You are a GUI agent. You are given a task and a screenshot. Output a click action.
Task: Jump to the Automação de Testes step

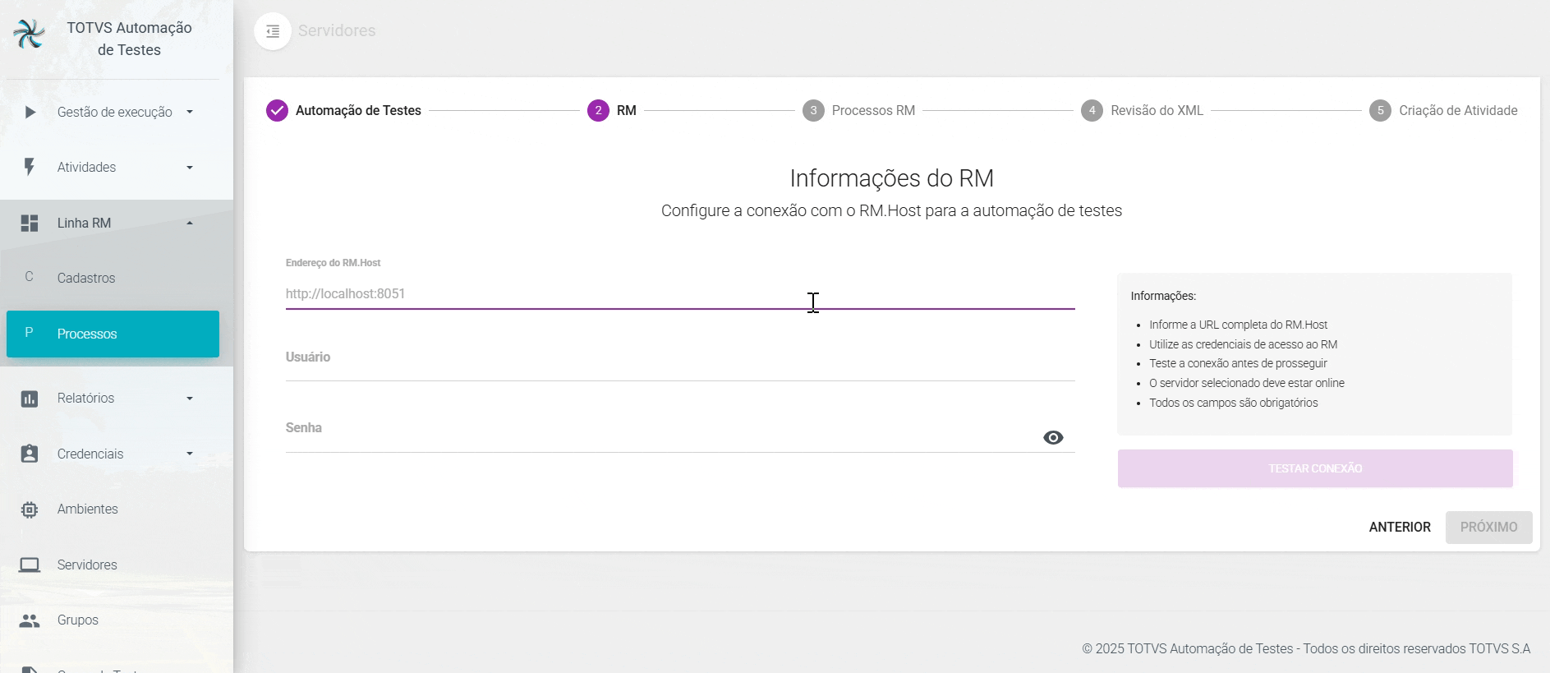pyautogui.click(x=344, y=110)
